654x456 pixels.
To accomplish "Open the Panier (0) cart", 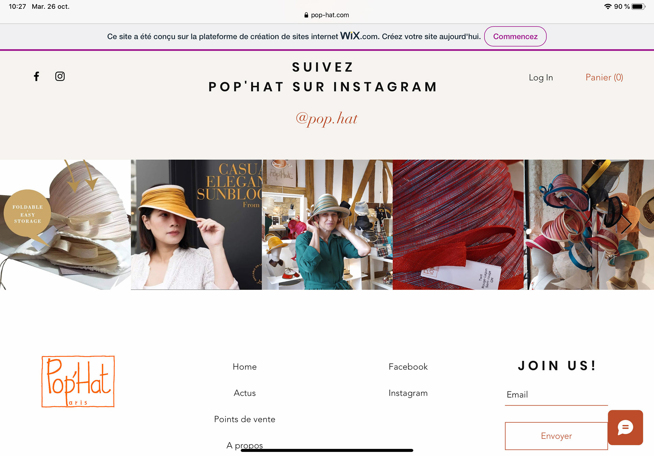I will 604,78.
